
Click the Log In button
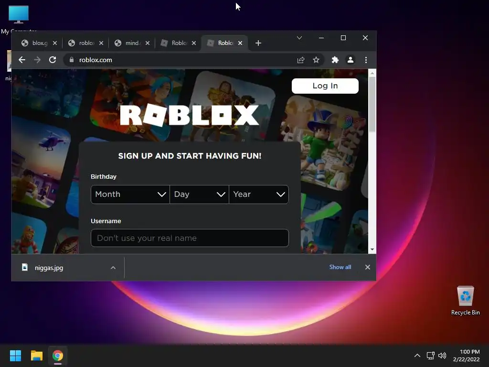[325, 86]
